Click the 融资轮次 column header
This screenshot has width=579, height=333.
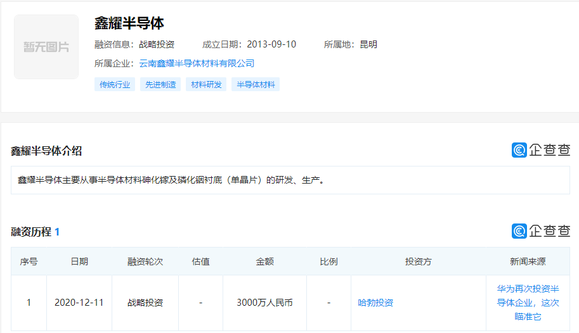pos(145,261)
